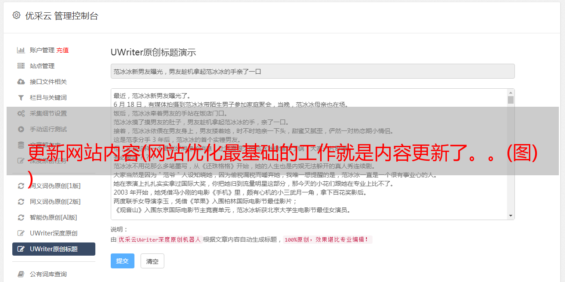Click the blue 提交 button
The height and width of the screenshot is (282, 565).
click(123, 261)
